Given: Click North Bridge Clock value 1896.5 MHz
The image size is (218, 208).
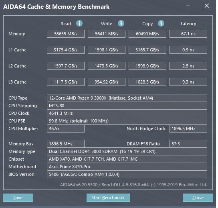Looking at the screenshot, I should (188, 128).
